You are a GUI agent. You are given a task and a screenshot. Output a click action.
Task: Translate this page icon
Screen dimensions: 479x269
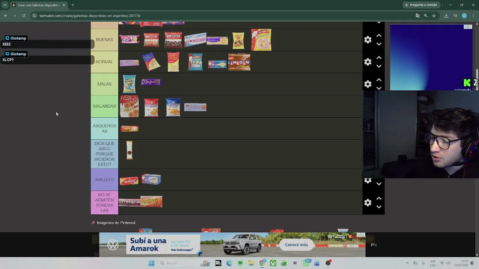[x=418, y=16]
